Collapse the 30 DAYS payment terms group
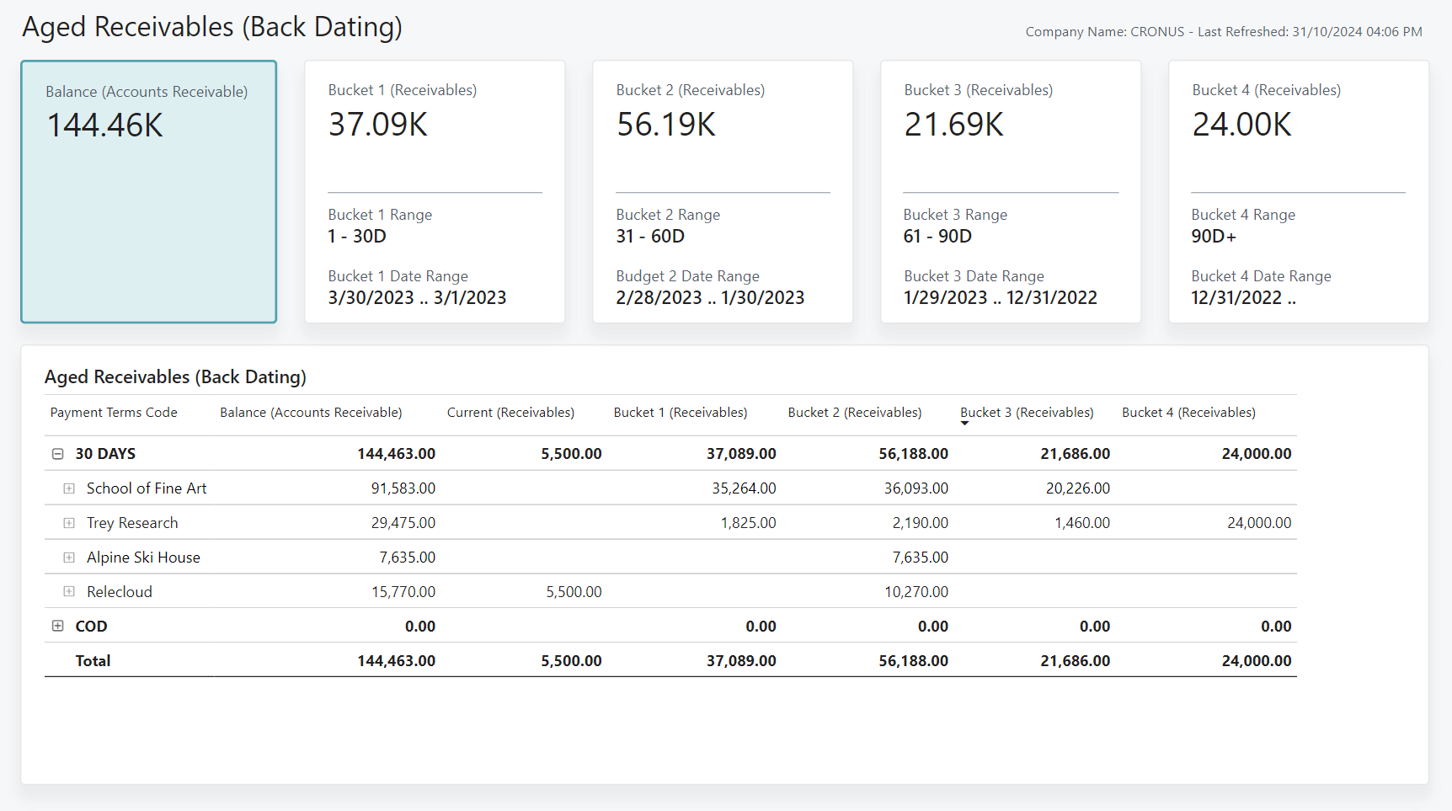 [x=57, y=453]
